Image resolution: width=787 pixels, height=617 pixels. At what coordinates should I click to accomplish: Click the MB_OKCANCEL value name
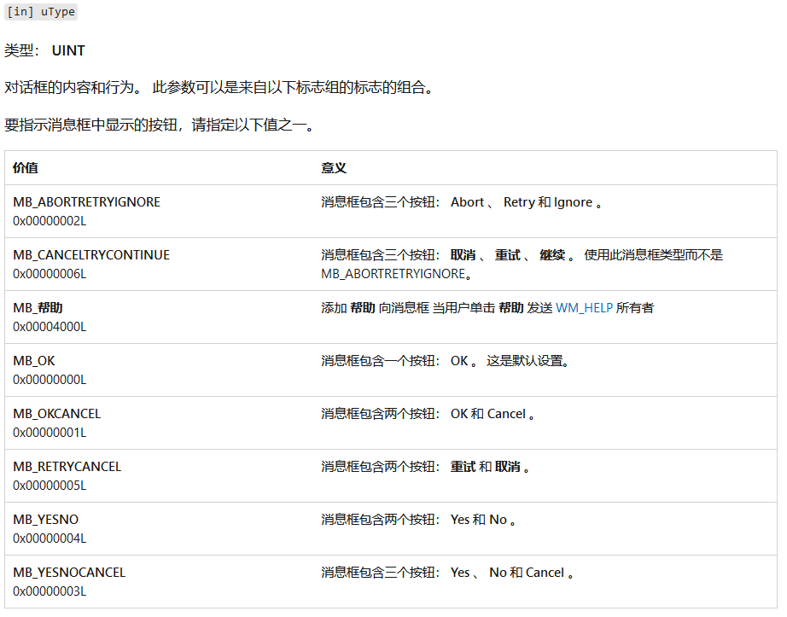[56, 414]
